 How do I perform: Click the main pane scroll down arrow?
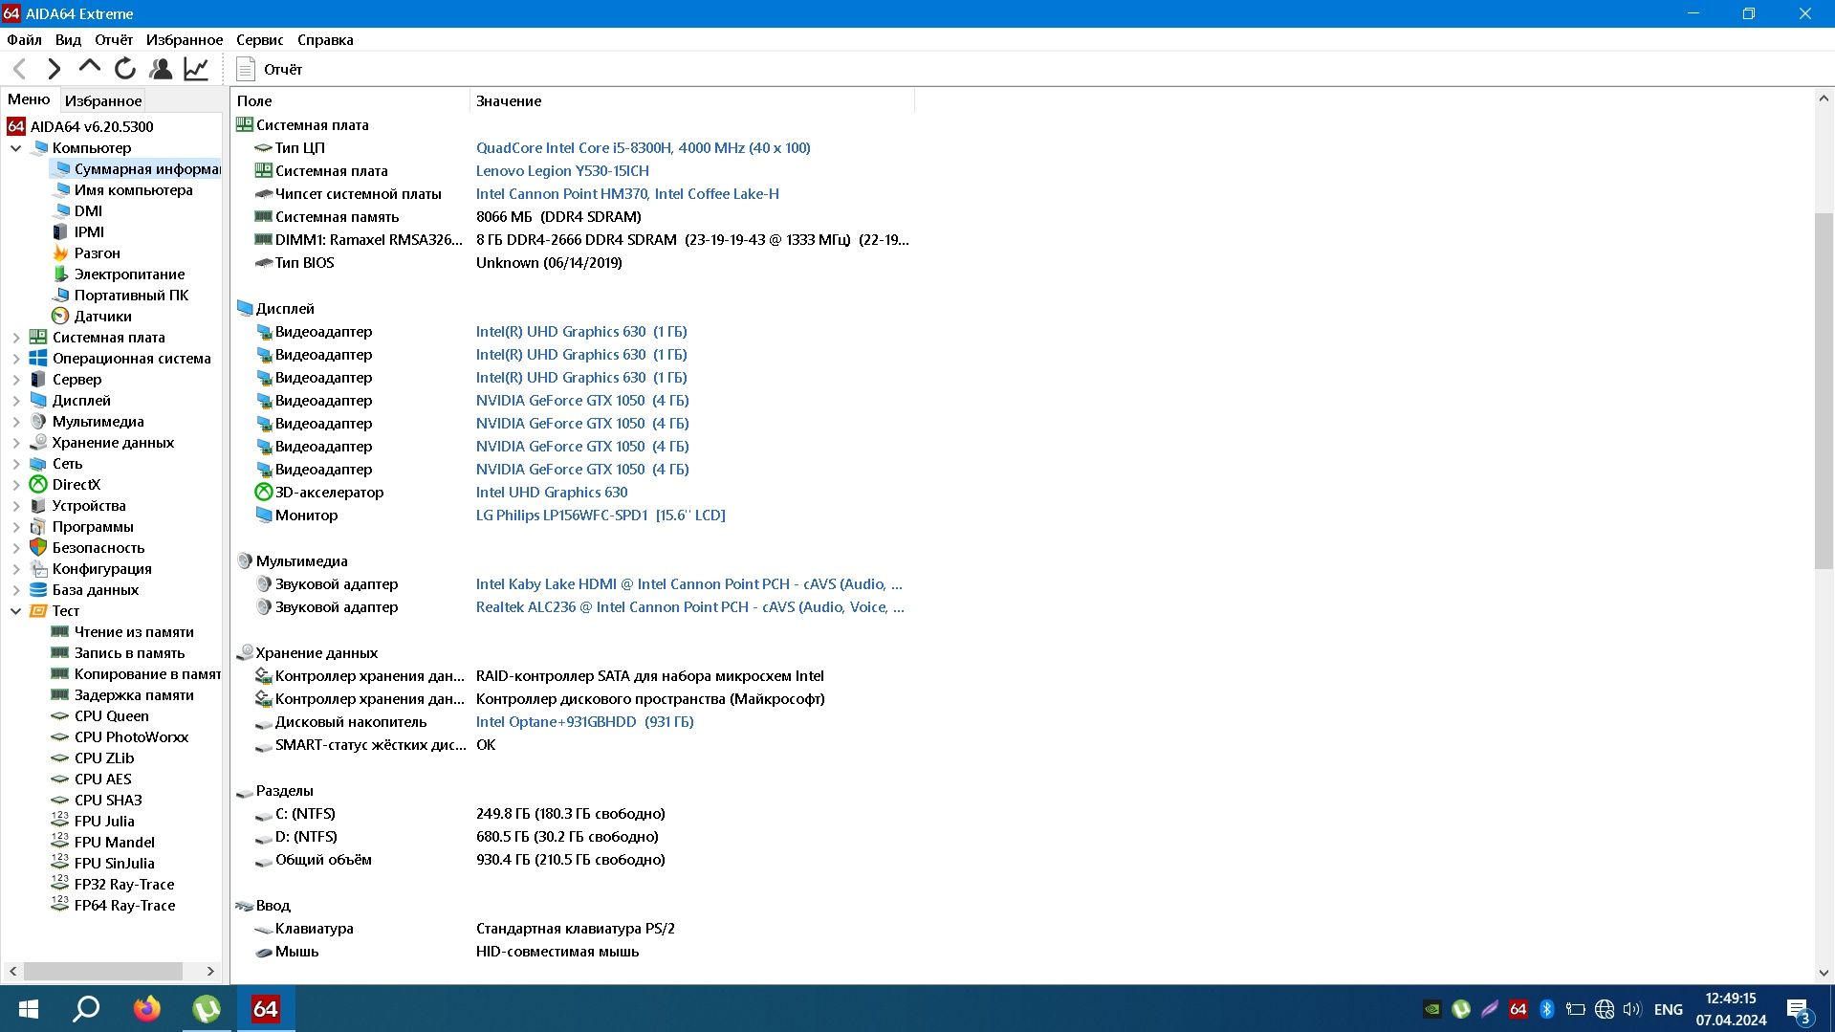pyautogui.click(x=1824, y=973)
